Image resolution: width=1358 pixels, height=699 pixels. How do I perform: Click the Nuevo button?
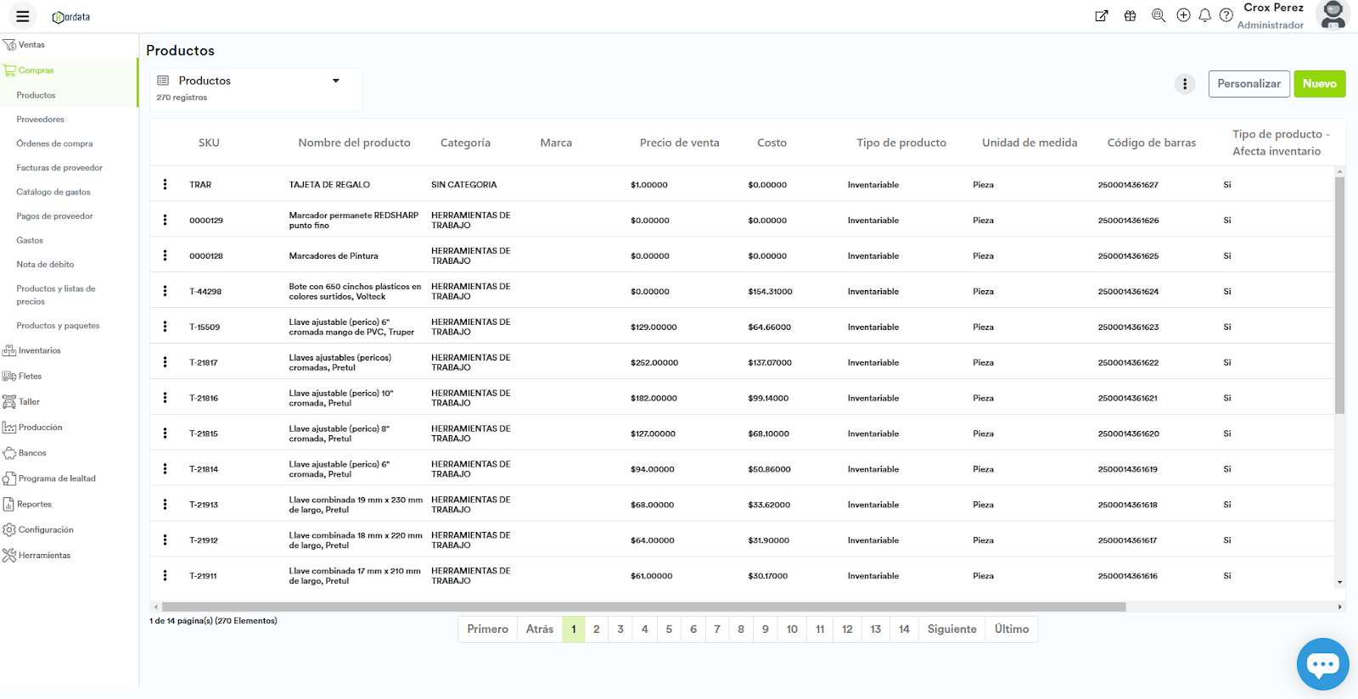click(1319, 84)
